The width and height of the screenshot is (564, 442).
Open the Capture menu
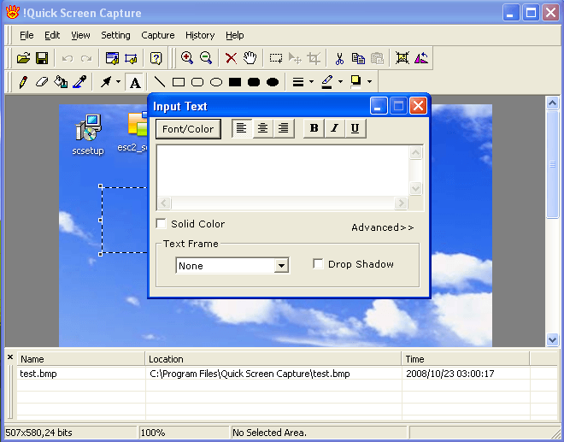tap(158, 35)
